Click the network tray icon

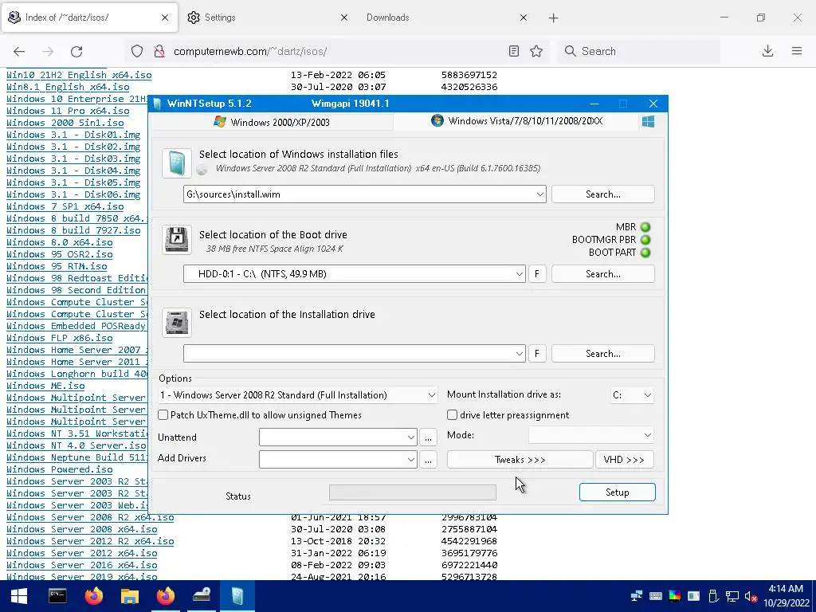pos(732,596)
